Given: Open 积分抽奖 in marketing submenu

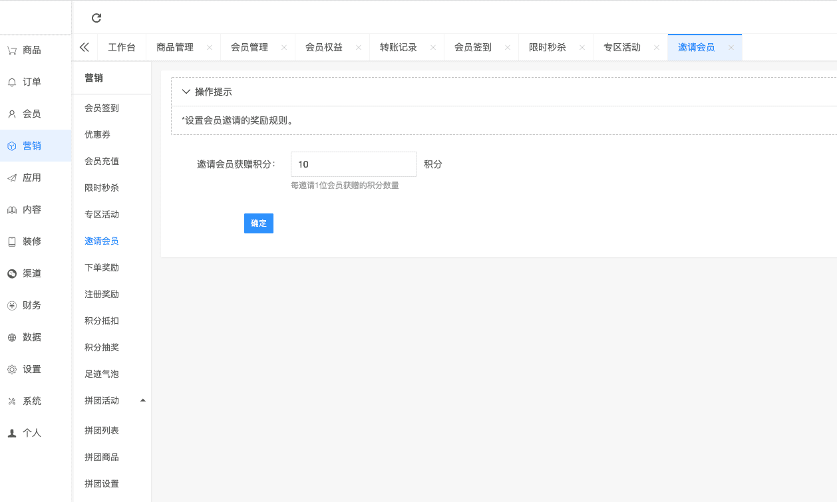Looking at the screenshot, I should 102,347.
